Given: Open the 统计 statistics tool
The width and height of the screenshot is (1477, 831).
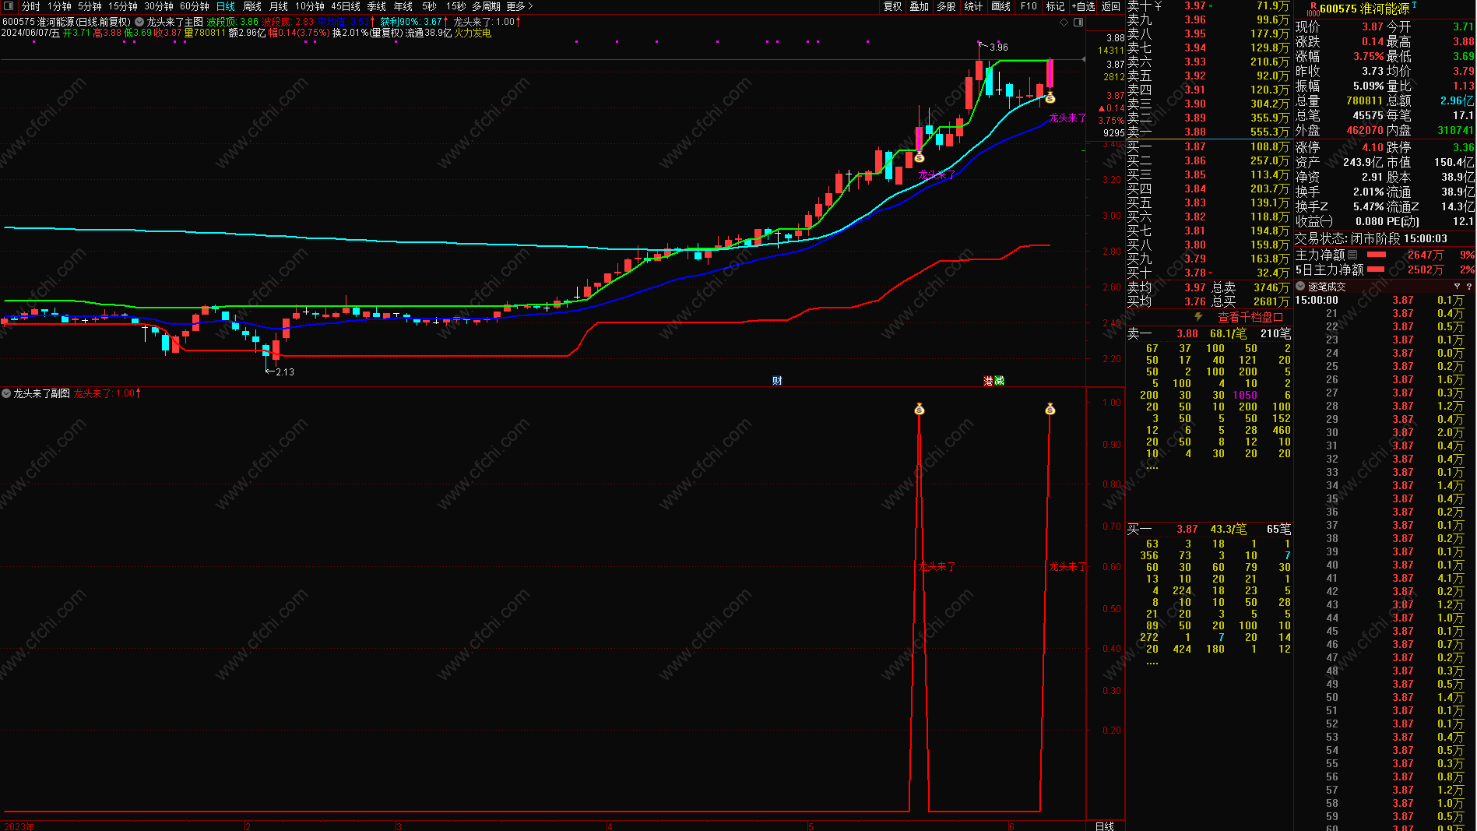Looking at the screenshot, I should (x=973, y=6).
